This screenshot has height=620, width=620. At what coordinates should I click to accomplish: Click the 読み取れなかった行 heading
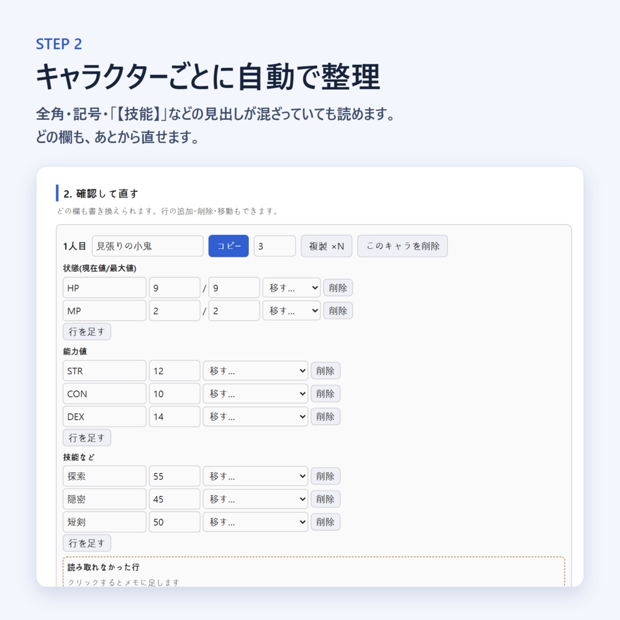click(x=103, y=567)
